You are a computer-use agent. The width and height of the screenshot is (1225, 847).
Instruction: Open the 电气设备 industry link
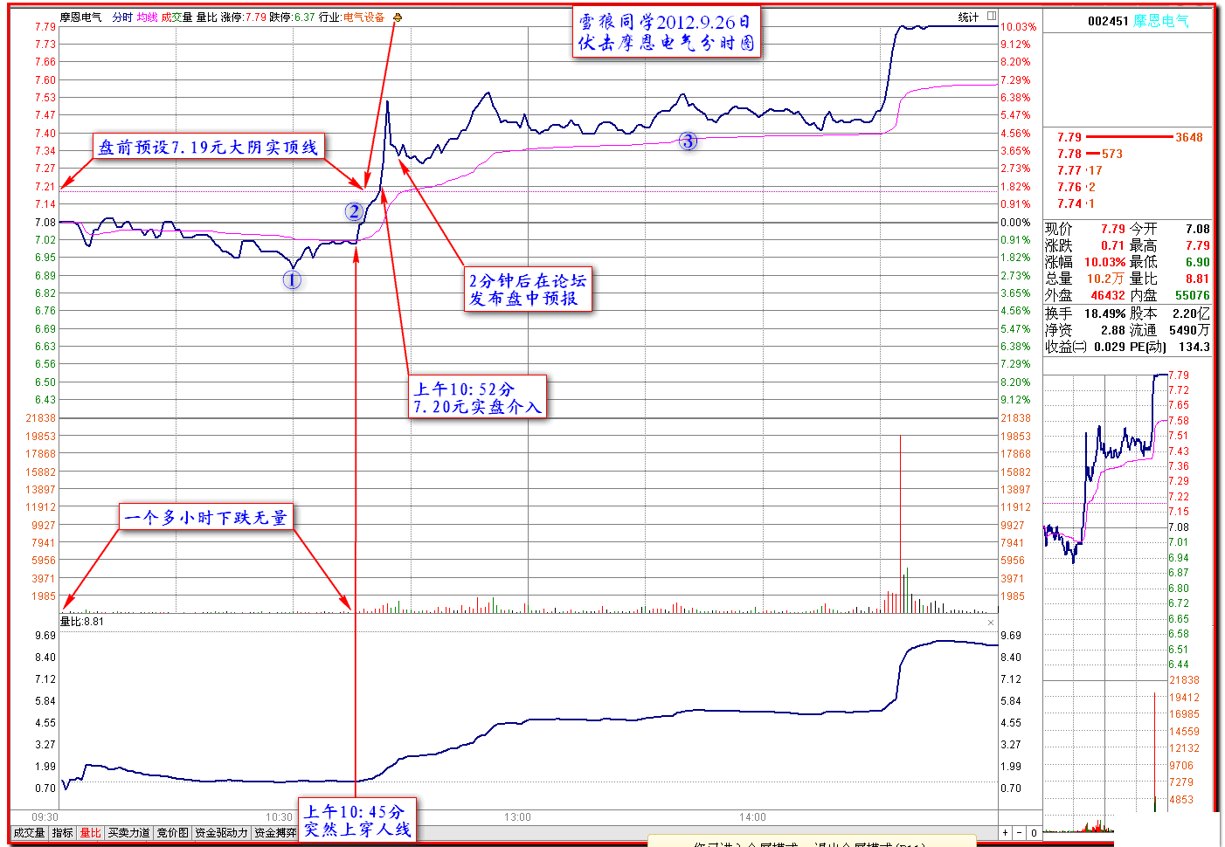click(363, 17)
